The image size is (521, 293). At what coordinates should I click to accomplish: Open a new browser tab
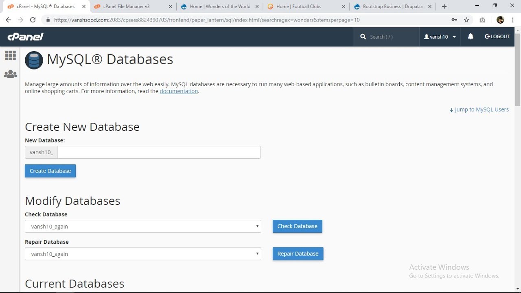[444, 7]
